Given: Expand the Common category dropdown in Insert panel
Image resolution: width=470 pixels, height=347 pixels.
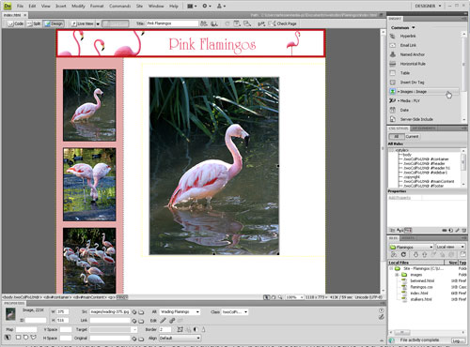Looking at the screenshot, I should click(403, 27).
